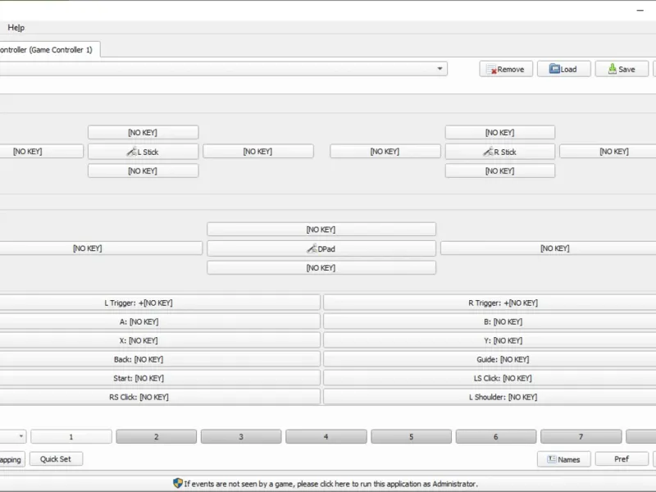Viewport: 656px width, 492px height.
Task: Click the Save profile button
Action: pos(622,69)
